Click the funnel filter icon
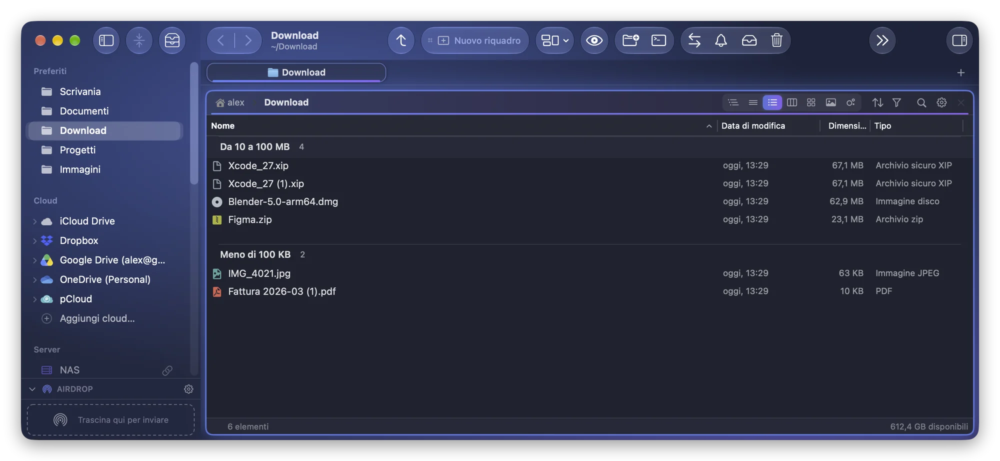Image resolution: width=1000 pixels, height=461 pixels. (897, 102)
